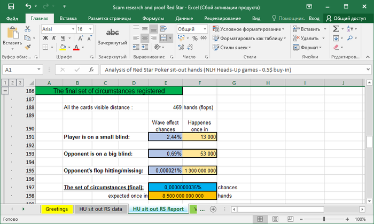Click the text orientation icon
This screenshot has width=374, height=224.
pos(158,47)
